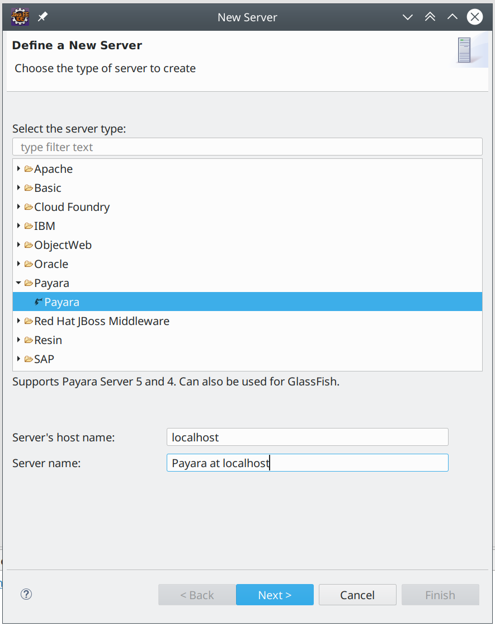This screenshot has width=495, height=626.
Task: Select the ObjectWeb server category
Action: tap(63, 244)
